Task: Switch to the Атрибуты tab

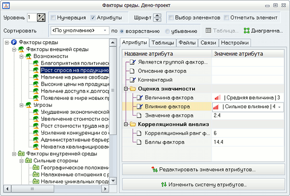Action: 135,42
